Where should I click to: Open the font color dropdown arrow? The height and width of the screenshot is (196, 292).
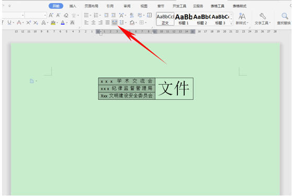pos(66,23)
